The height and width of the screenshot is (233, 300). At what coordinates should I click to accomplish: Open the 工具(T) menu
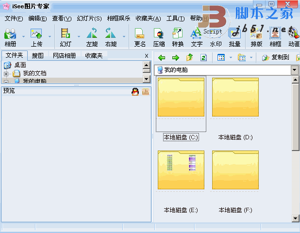click(x=175, y=18)
